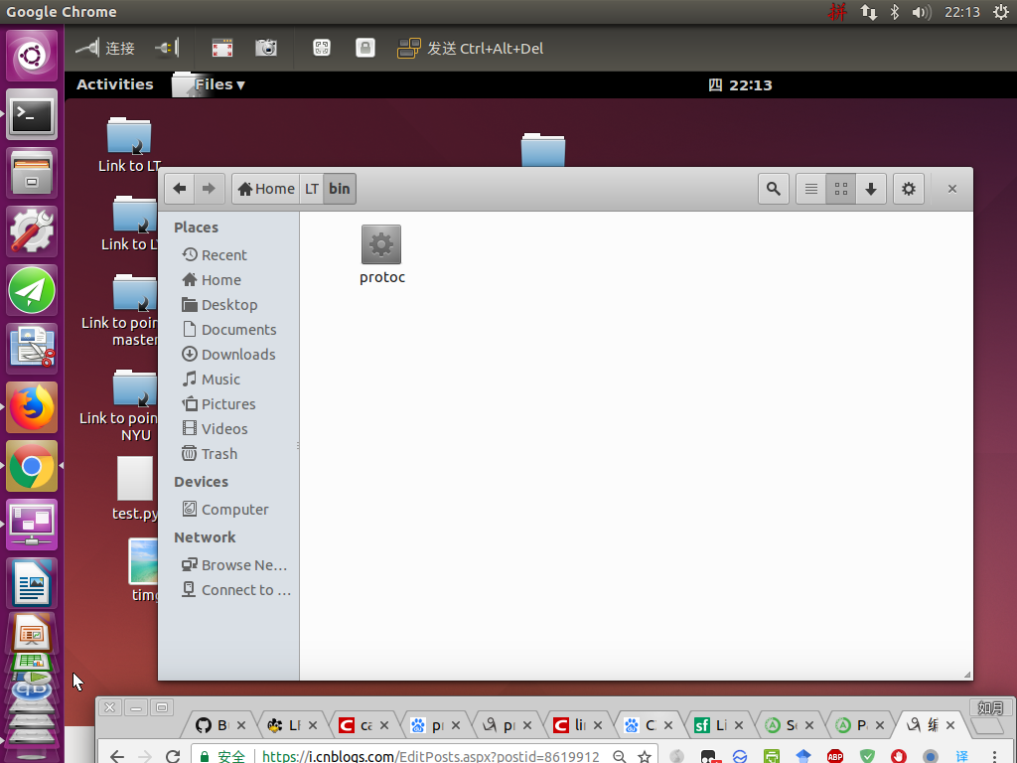Select the test.py desktop file
The image size is (1017, 763).
tap(135, 489)
